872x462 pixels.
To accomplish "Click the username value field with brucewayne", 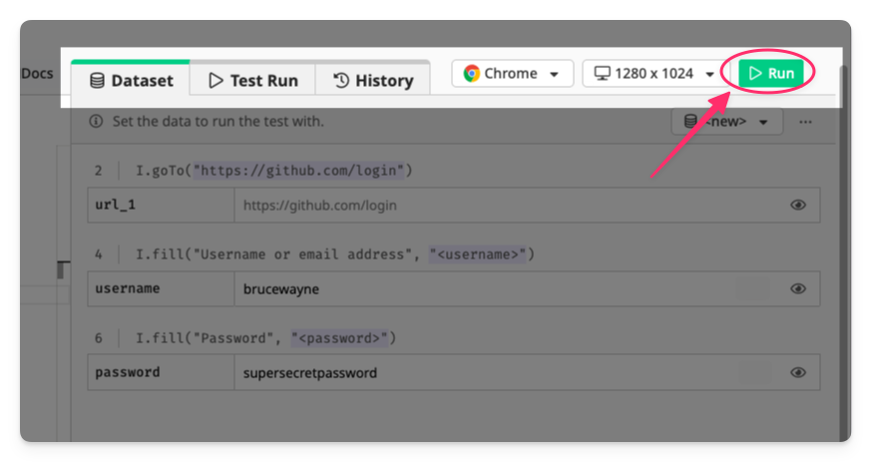I will pos(527,288).
